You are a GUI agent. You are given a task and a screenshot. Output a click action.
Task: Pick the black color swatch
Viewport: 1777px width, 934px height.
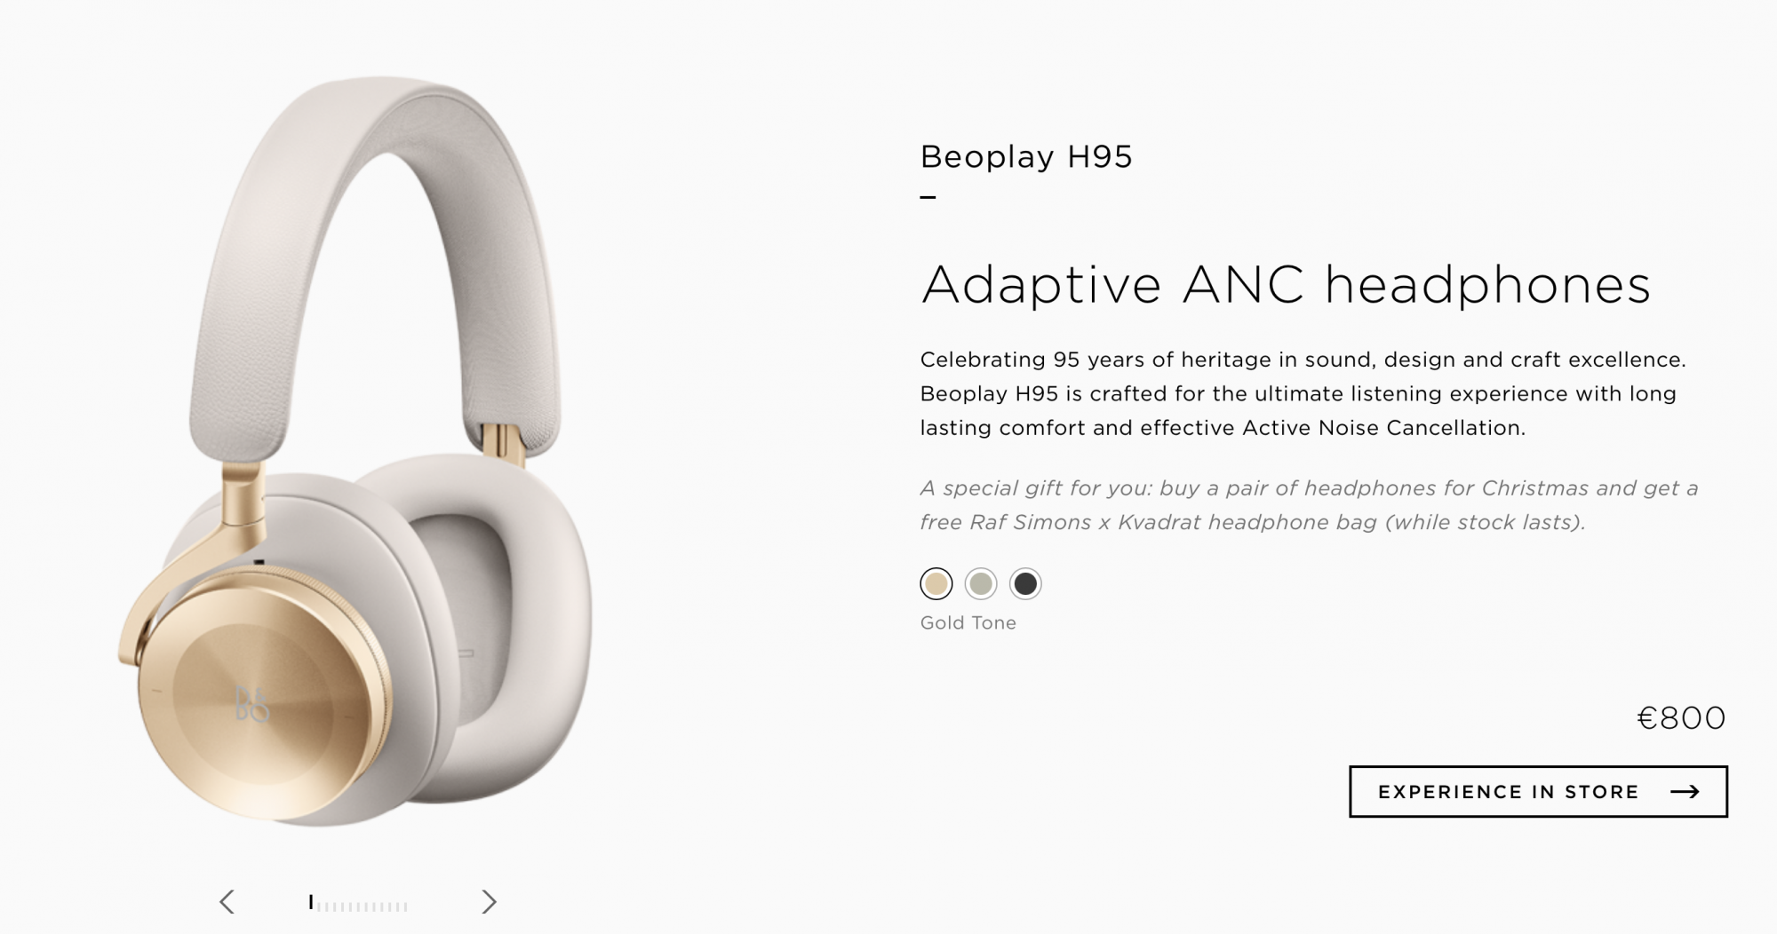coord(1025,583)
